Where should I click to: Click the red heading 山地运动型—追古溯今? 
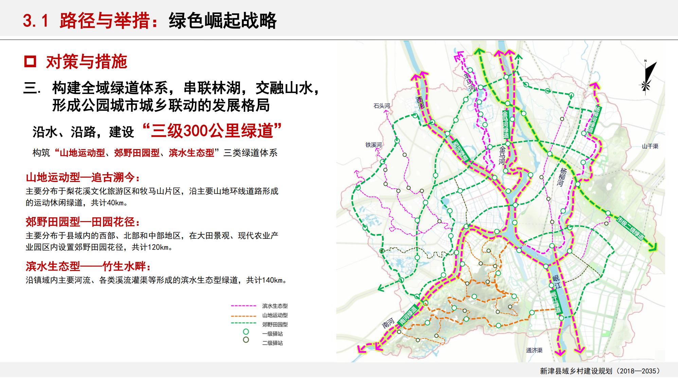point(83,178)
